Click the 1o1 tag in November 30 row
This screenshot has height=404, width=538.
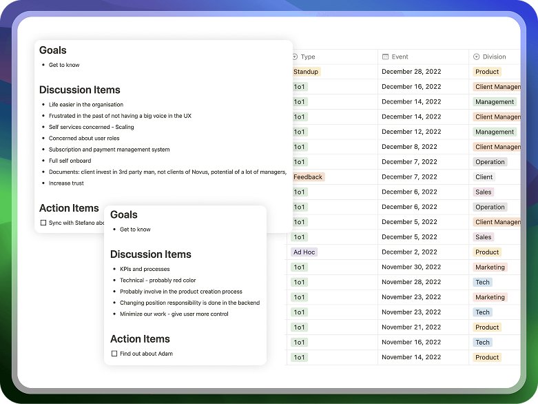(x=299, y=267)
